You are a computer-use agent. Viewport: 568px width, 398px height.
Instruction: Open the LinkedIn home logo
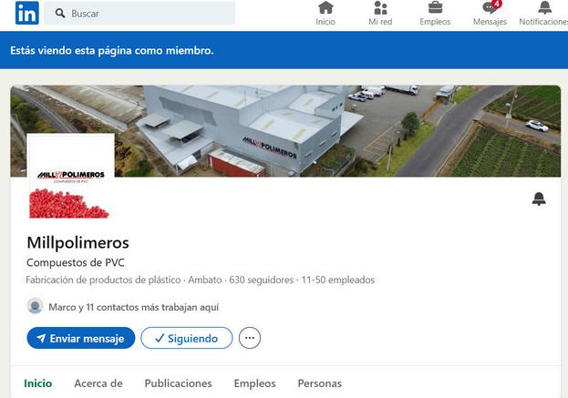pyautogui.click(x=27, y=13)
